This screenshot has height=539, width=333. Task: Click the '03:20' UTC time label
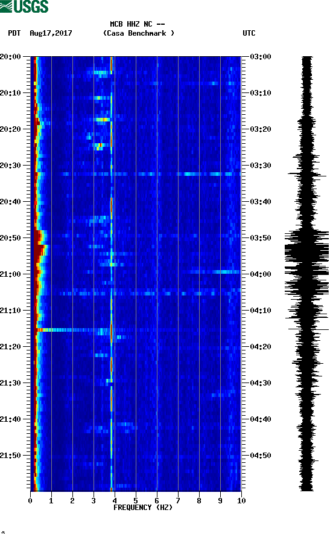point(261,129)
